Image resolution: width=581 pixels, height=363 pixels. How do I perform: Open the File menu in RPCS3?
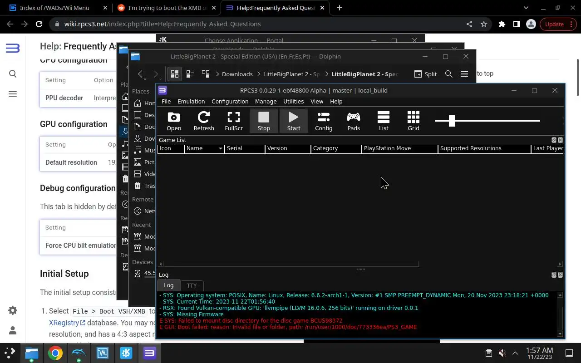[x=166, y=101]
